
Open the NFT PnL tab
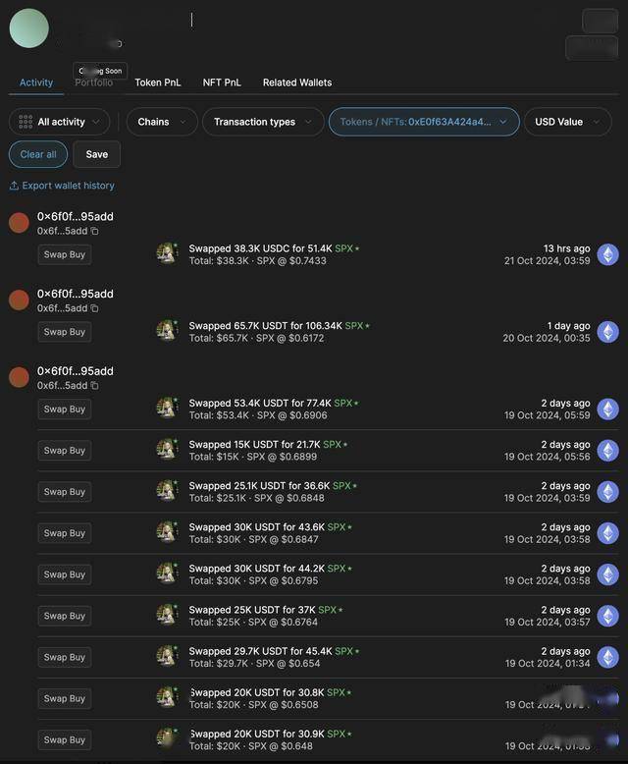click(222, 82)
